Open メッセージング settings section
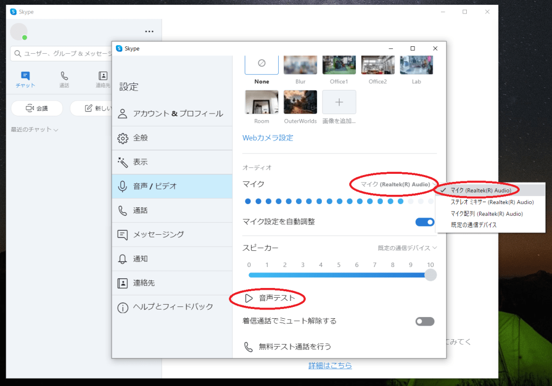Screen dimensions: 552x386 coord(172,235)
